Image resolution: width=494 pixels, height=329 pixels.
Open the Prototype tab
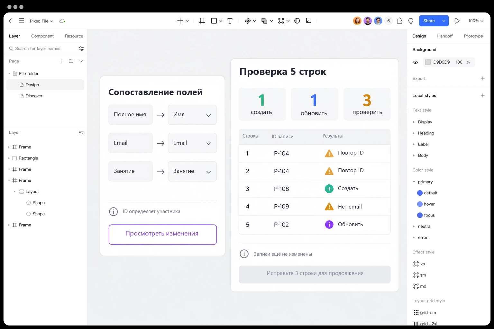(x=473, y=36)
